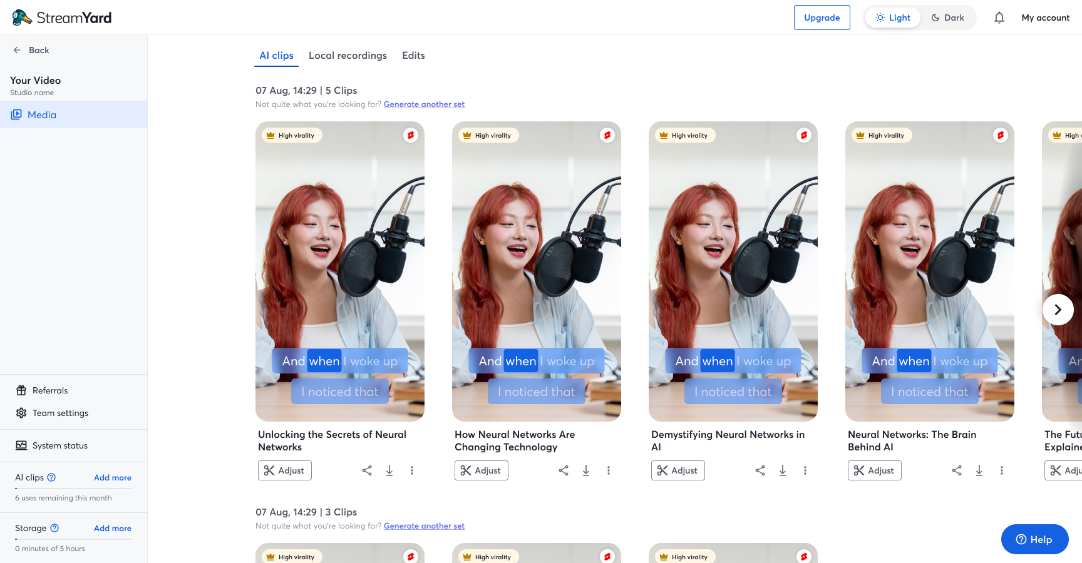Click Add more next to Storage

113,529
